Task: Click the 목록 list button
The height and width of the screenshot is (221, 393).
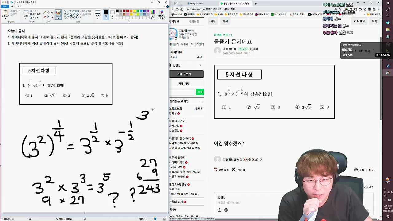Action: tap(375, 21)
